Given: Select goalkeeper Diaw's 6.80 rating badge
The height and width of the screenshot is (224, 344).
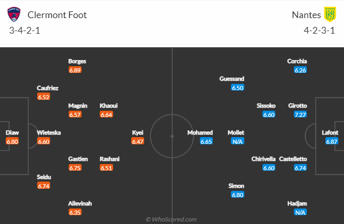Looking at the screenshot, I should [x=12, y=141].
